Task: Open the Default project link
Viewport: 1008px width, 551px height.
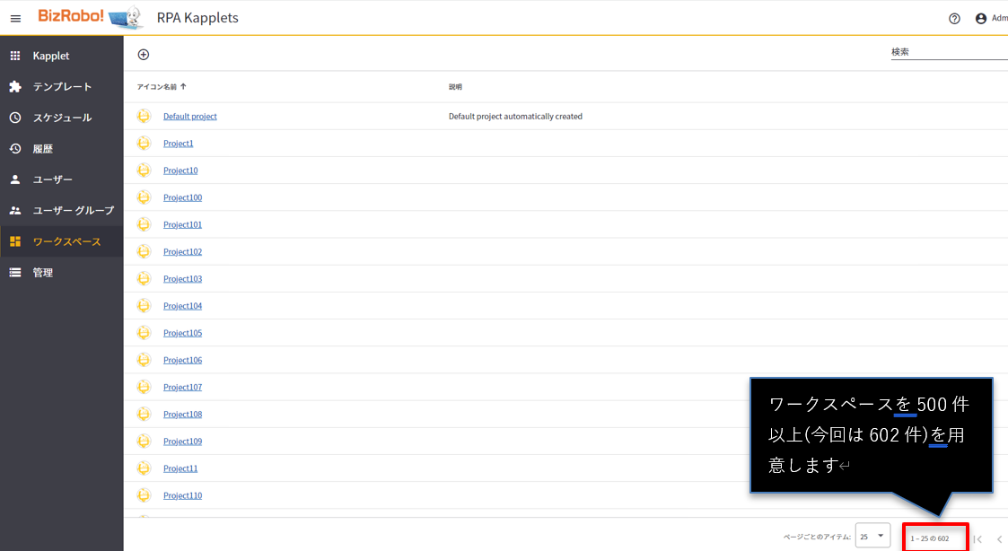Action: click(x=190, y=117)
